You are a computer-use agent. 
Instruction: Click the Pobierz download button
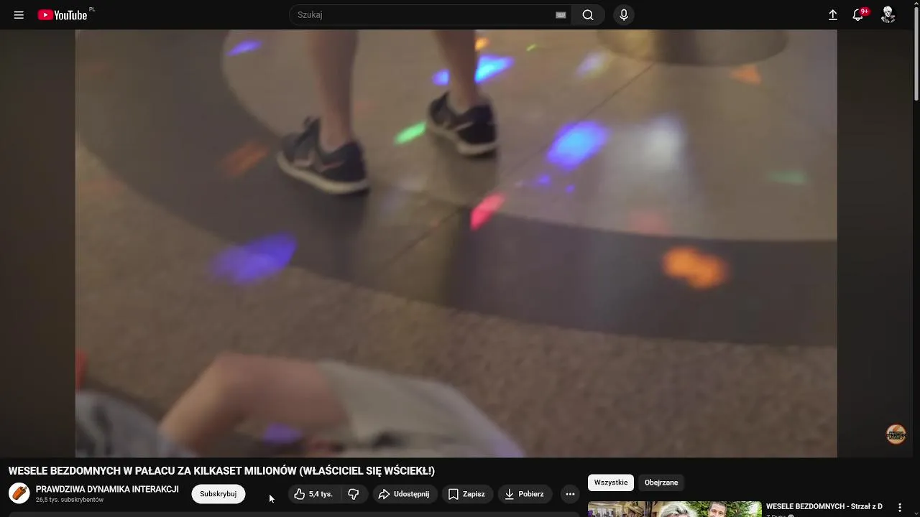tap(525, 494)
